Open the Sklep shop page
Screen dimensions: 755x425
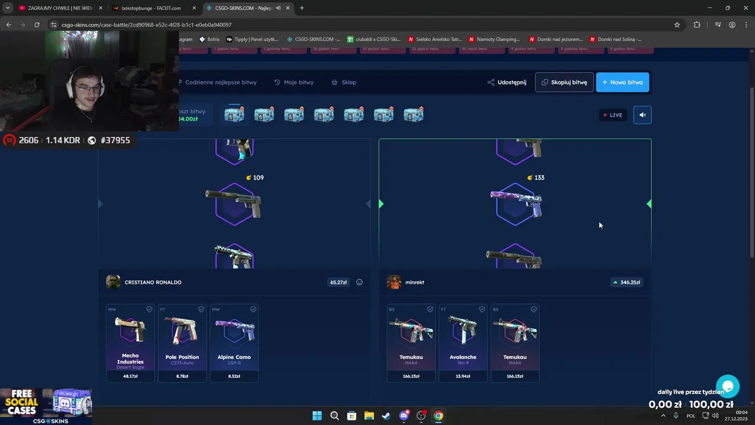(x=344, y=83)
